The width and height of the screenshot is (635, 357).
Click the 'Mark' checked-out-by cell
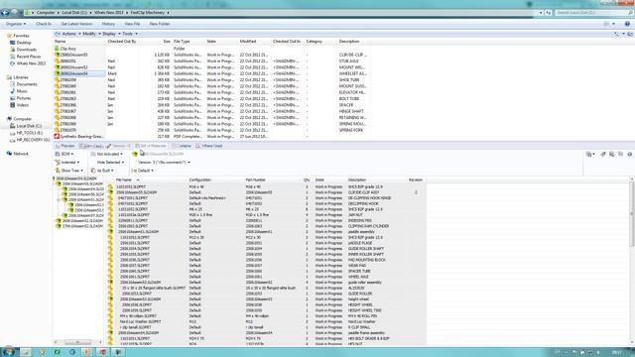pyautogui.click(x=112, y=73)
